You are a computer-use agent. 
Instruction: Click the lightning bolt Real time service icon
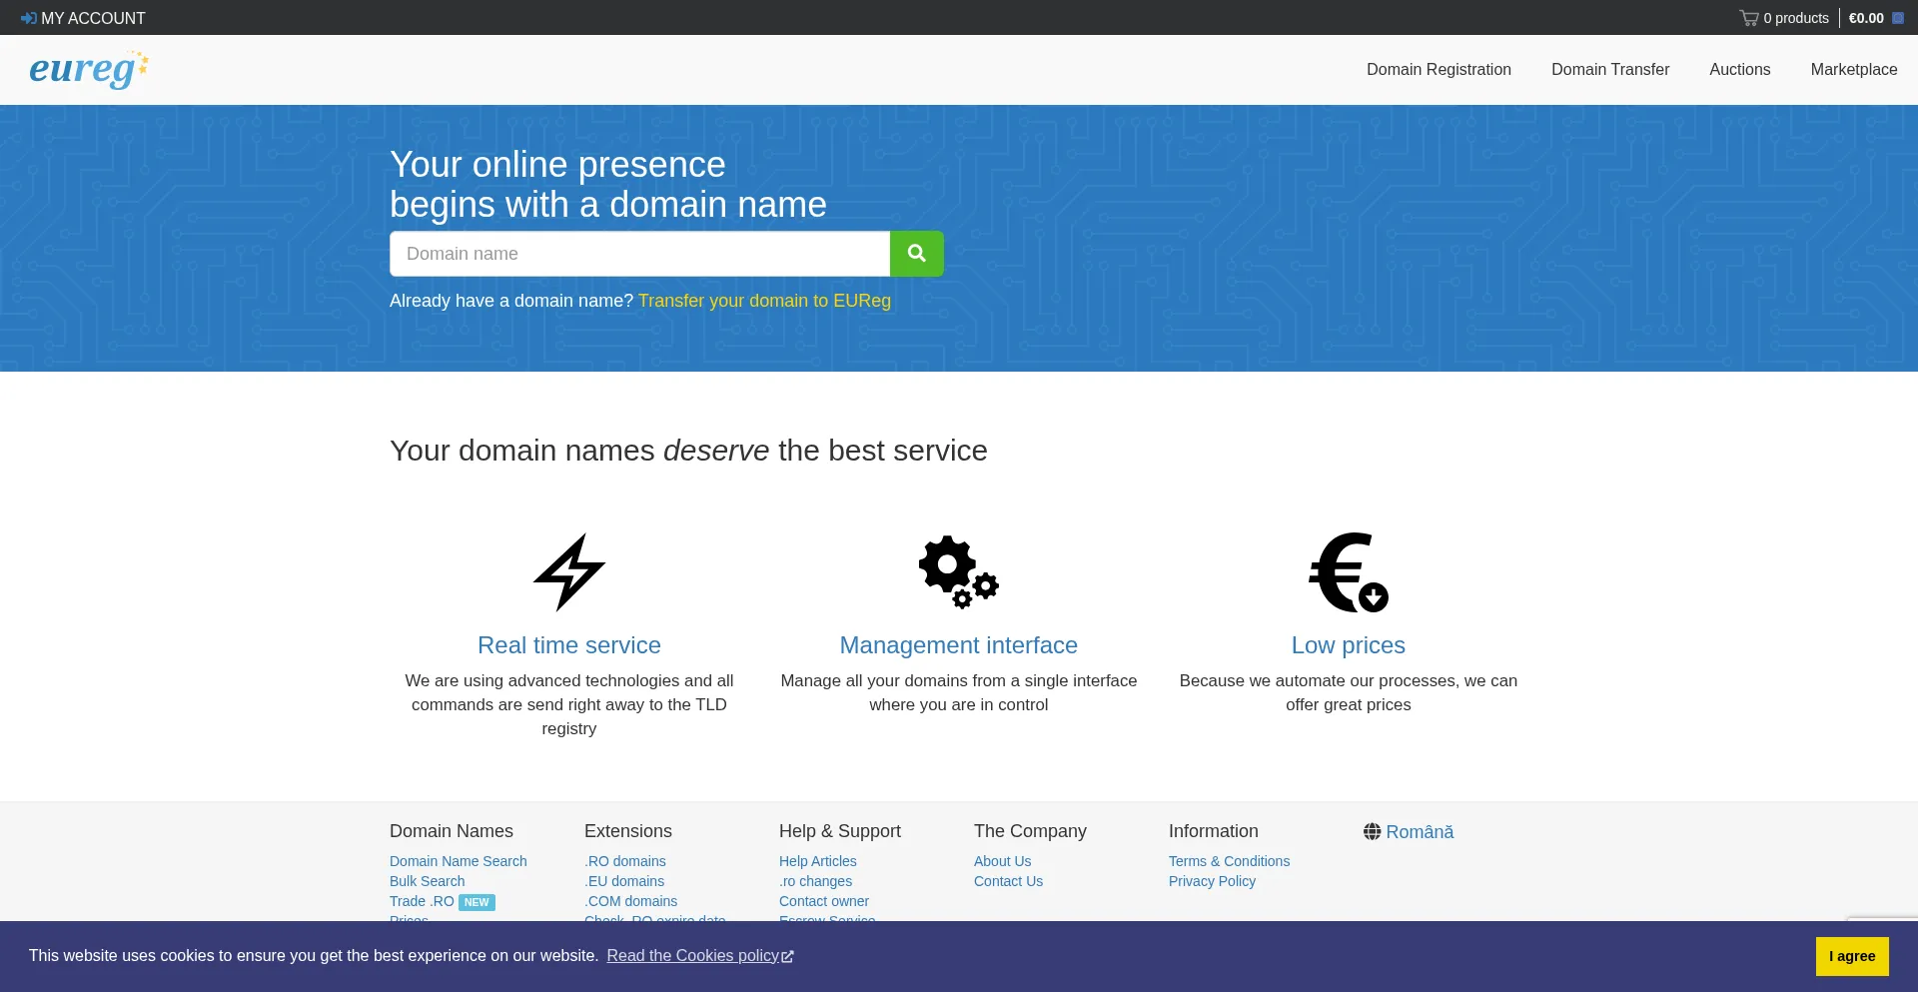click(569, 572)
